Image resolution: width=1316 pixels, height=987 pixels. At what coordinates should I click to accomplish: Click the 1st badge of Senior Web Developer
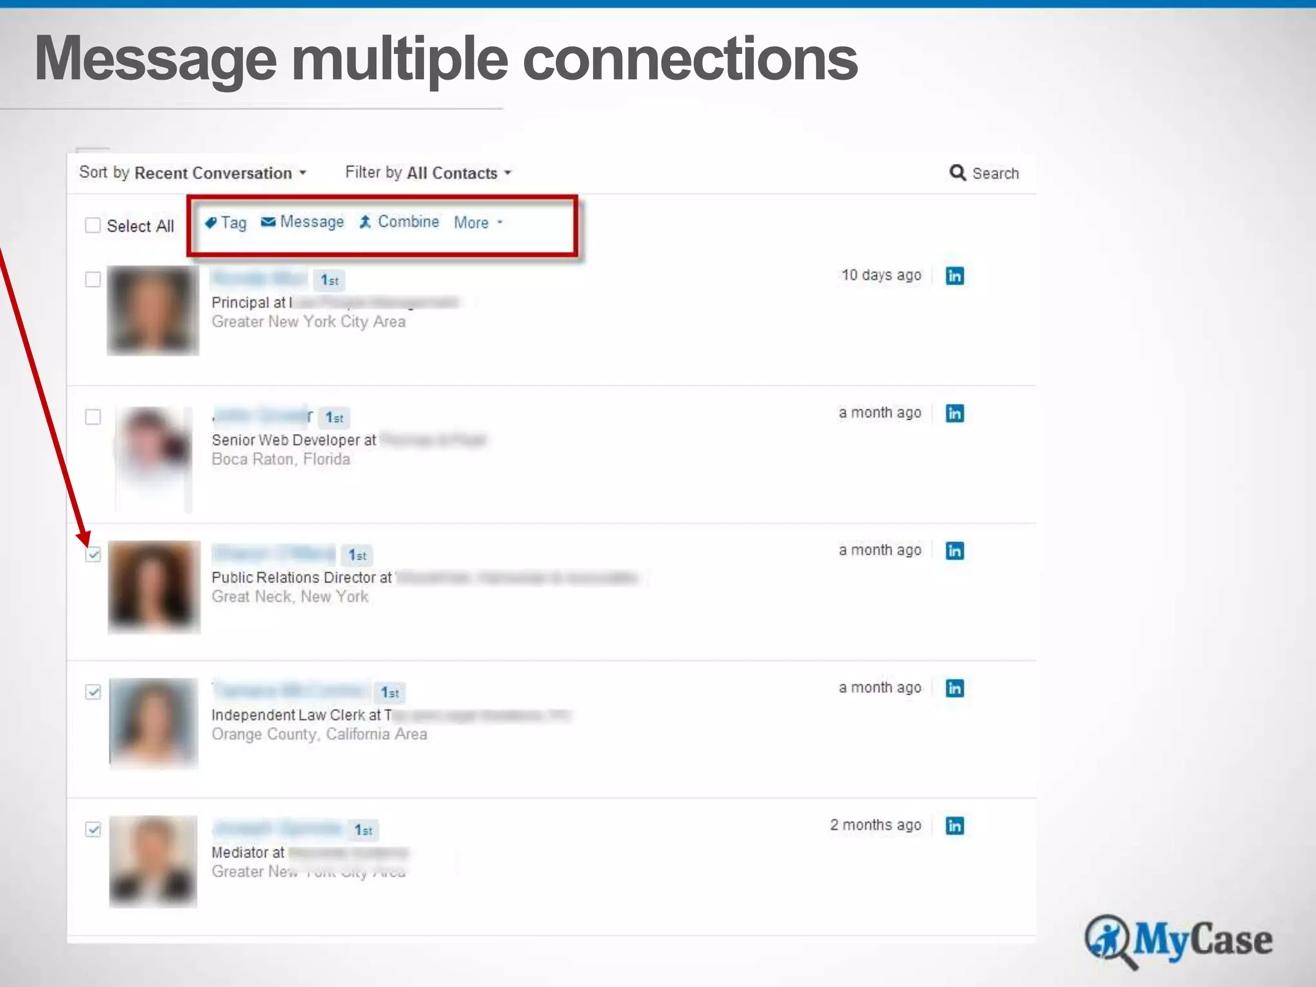pyautogui.click(x=334, y=418)
